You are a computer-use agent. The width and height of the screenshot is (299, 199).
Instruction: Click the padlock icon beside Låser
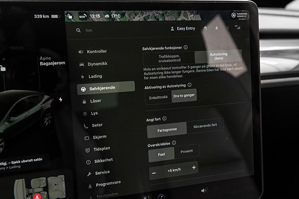84,102
